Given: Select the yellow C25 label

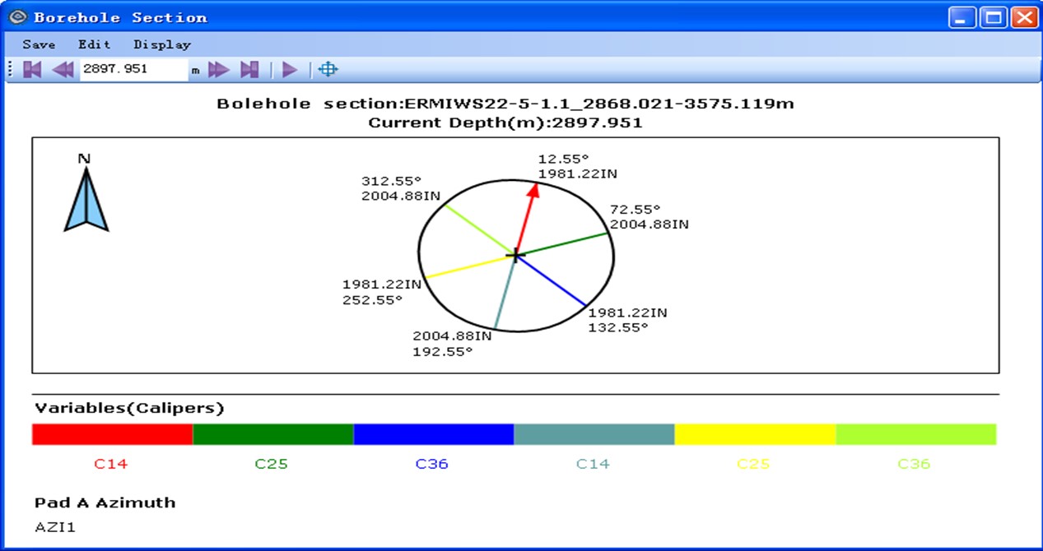Looking at the screenshot, I should tap(753, 464).
